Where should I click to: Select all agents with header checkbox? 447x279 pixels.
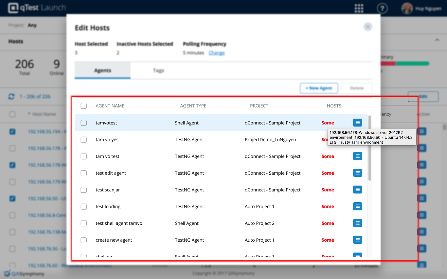(x=84, y=106)
